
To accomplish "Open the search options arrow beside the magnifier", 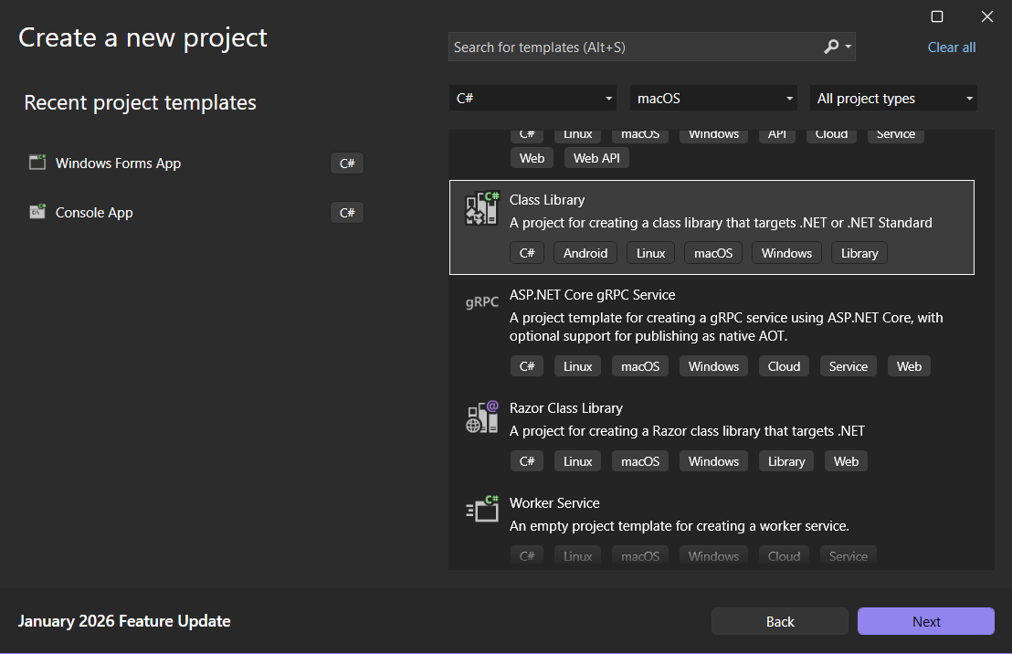I will (x=849, y=47).
